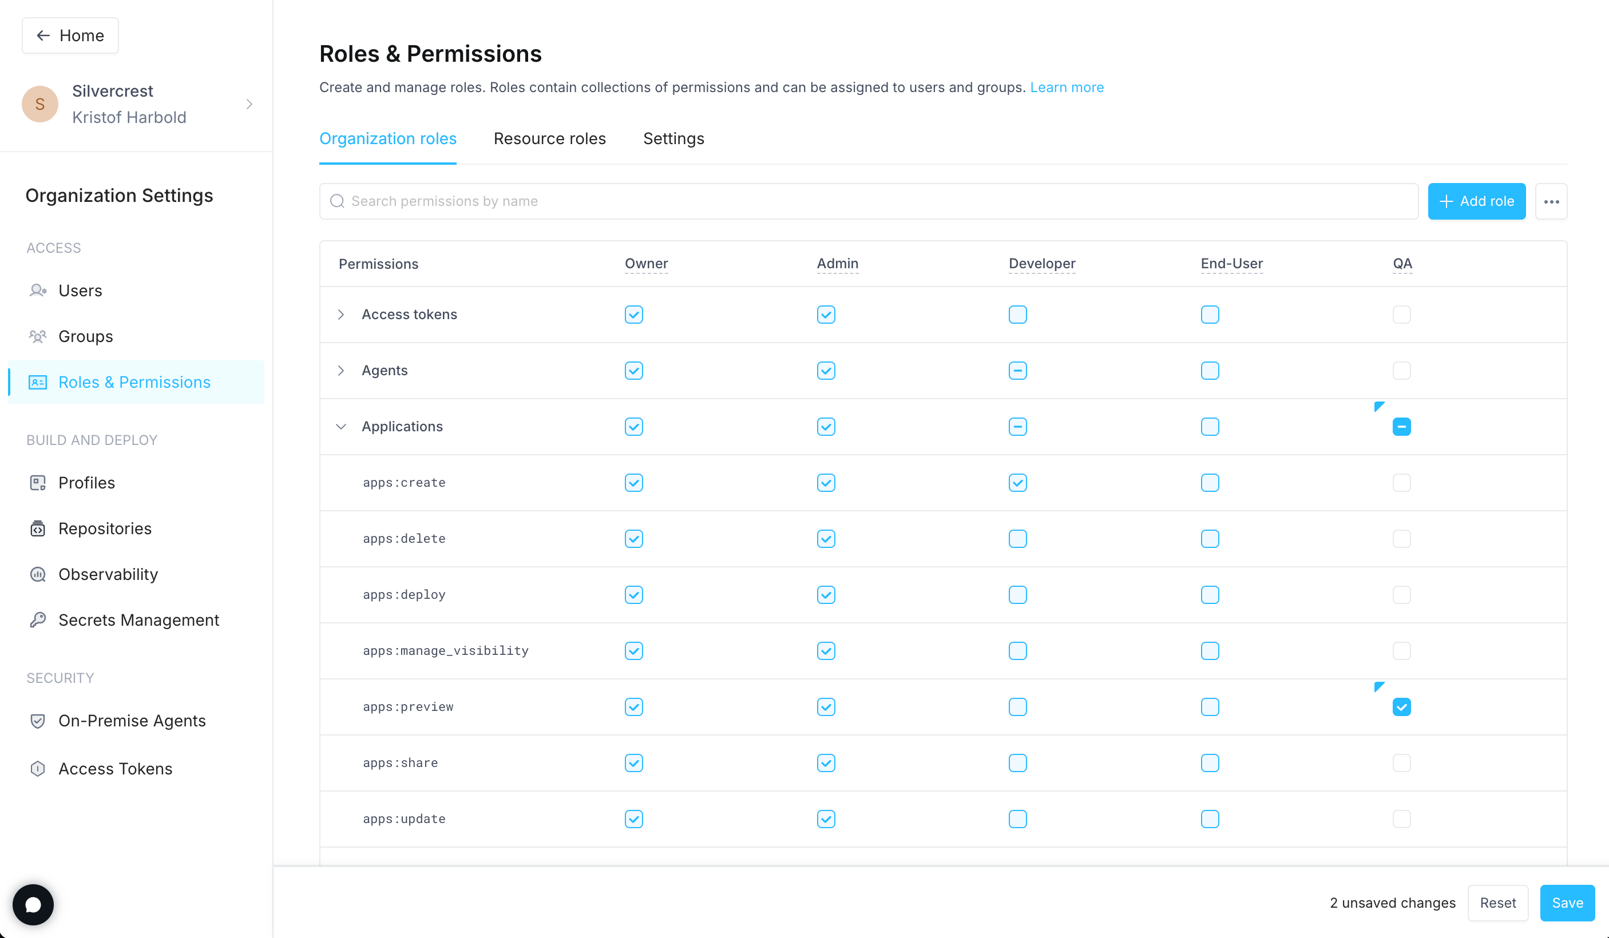This screenshot has width=1609, height=938.
Task: Expand the Access tokens permission group
Action: [341, 314]
